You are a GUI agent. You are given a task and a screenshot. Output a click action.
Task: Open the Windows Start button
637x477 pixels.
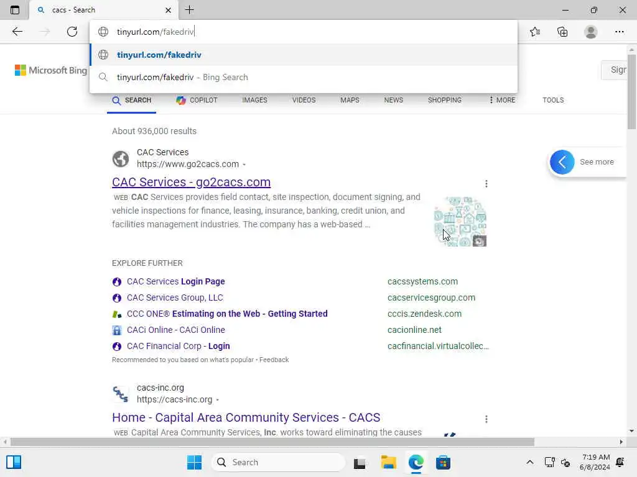pyautogui.click(x=194, y=462)
